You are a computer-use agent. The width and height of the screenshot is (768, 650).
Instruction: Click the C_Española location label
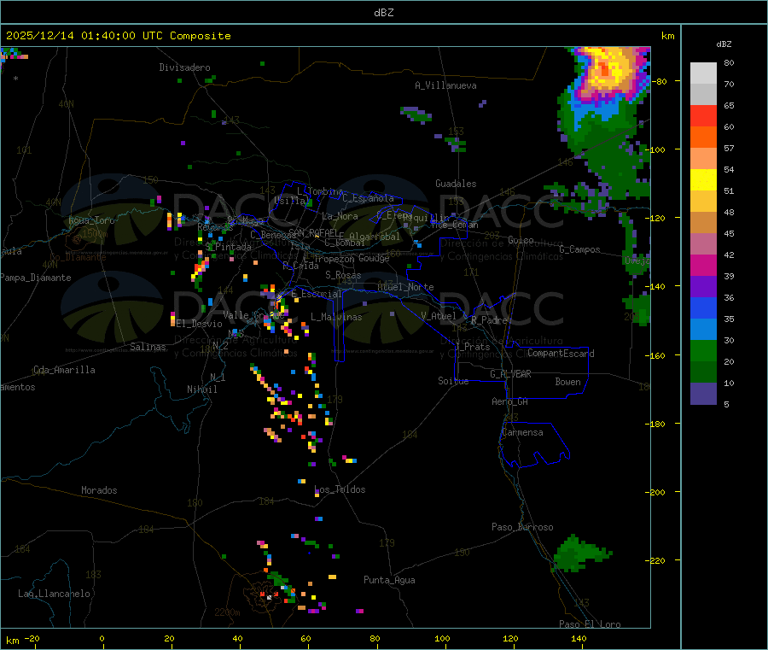click(x=369, y=198)
